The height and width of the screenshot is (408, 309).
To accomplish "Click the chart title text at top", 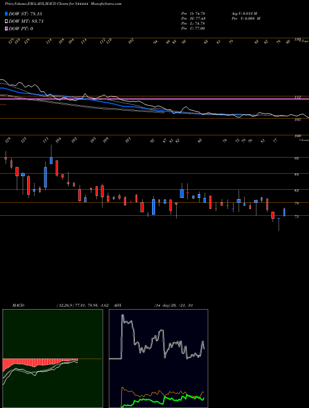I will pyautogui.click(x=63, y=4).
